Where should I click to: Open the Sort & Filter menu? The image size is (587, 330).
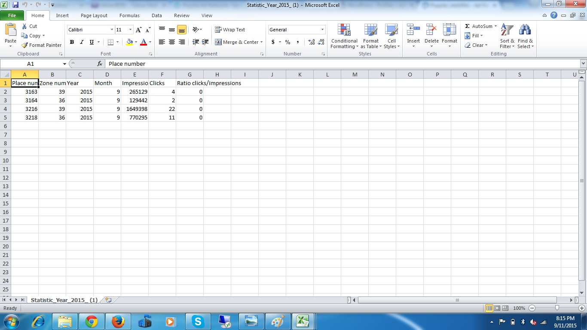click(507, 37)
